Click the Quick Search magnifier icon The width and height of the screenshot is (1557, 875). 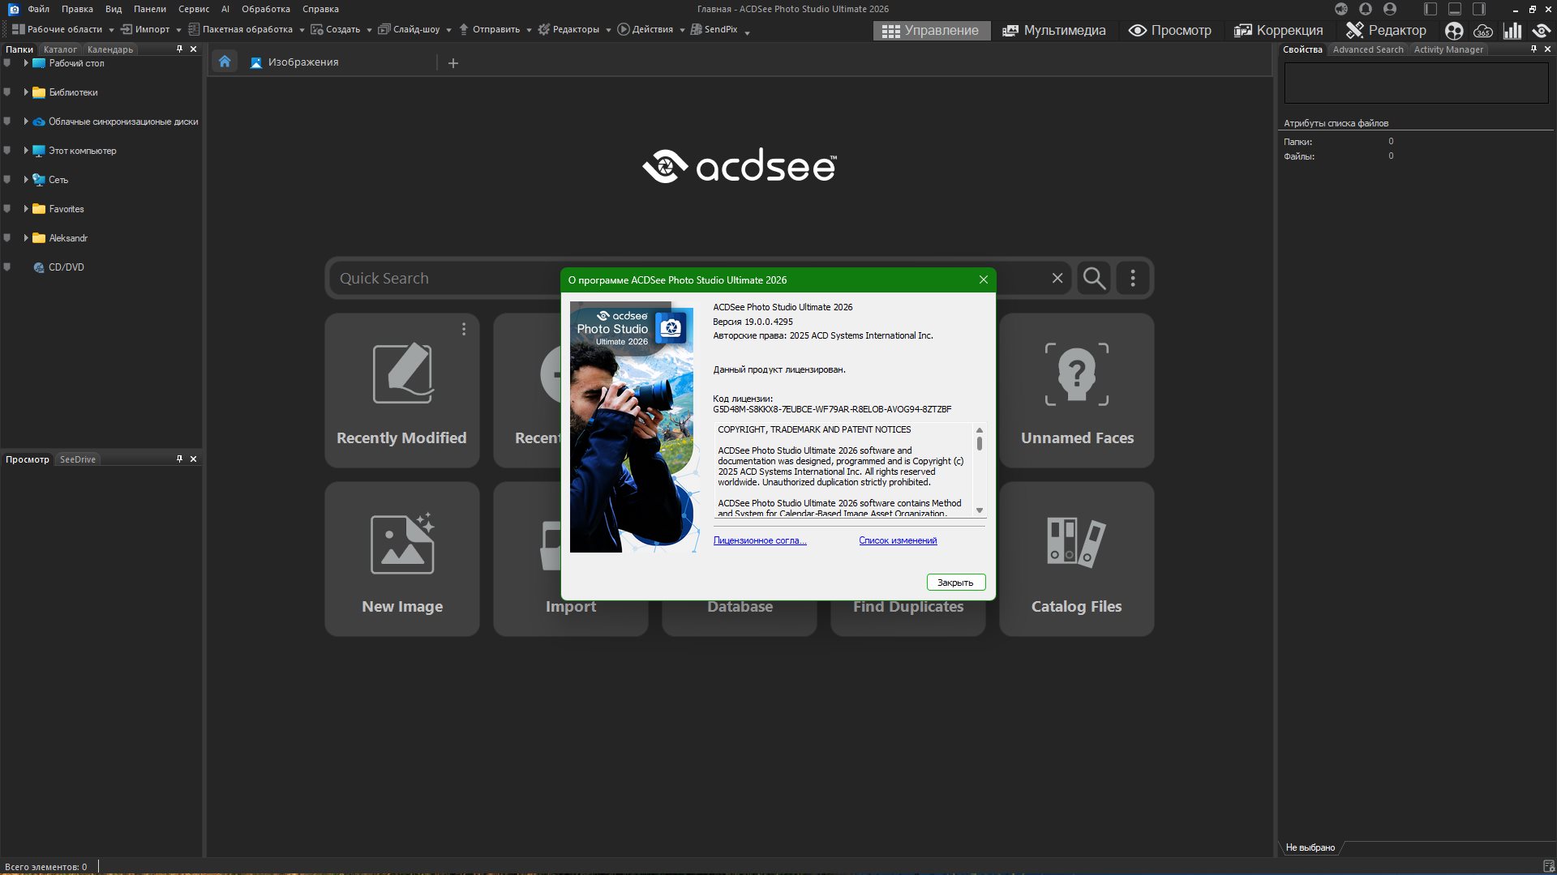[x=1094, y=278]
